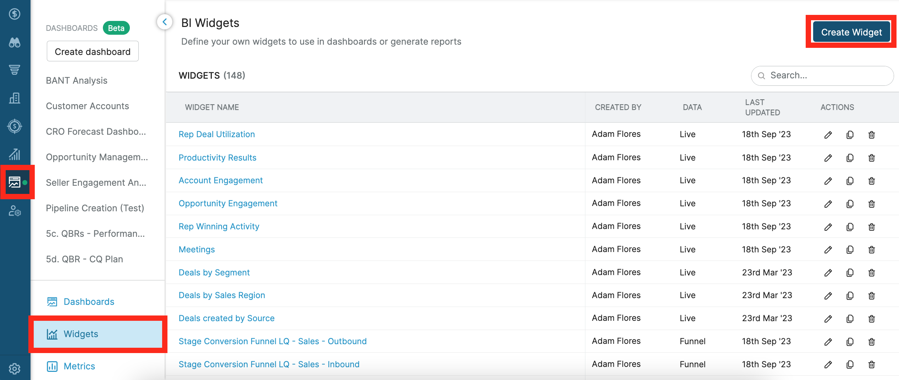Click the WIDGET NAME column header
Screen dimensions: 899x380
point(212,107)
